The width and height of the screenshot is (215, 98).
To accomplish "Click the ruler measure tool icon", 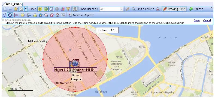I will pos(128,9).
